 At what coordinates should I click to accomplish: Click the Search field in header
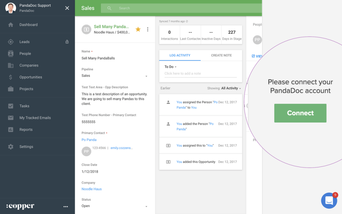[x=180, y=8]
